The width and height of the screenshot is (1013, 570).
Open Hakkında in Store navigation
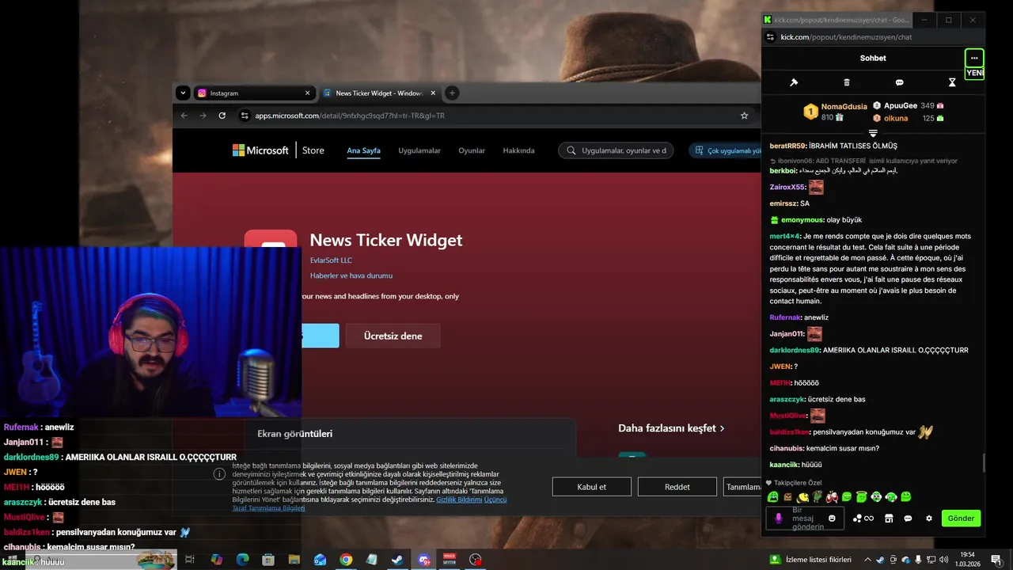pos(518,150)
